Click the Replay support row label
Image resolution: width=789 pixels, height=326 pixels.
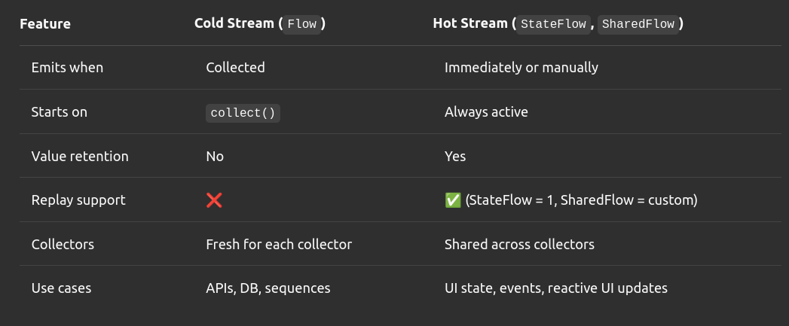point(78,200)
